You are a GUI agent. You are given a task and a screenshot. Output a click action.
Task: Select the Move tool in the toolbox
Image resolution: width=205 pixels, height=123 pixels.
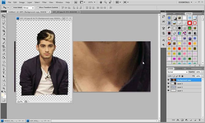tap(4, 16)
